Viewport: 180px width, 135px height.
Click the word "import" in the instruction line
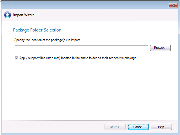click(75, 40)
